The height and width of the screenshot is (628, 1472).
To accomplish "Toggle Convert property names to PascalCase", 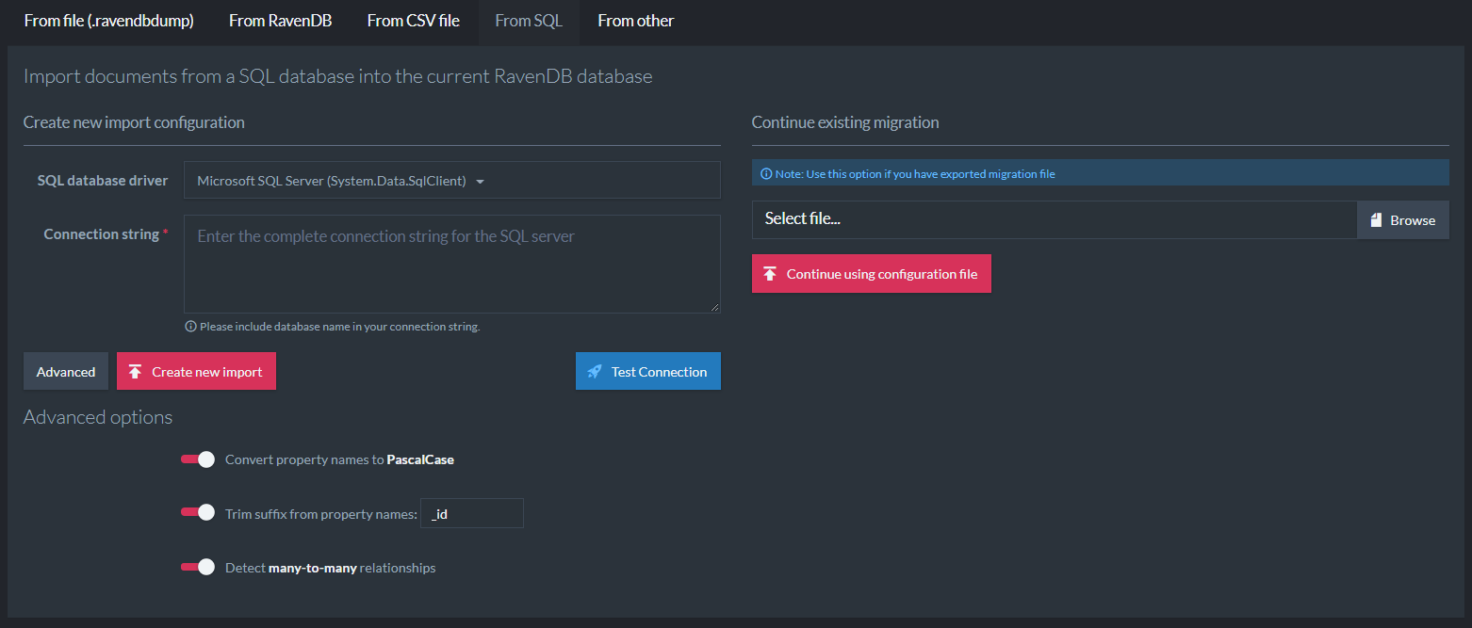I will 198,459.
